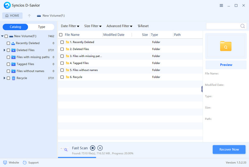Click the folder icon of 5. Files without names
This screenshot has width=249, height=167.
point(68,70)
